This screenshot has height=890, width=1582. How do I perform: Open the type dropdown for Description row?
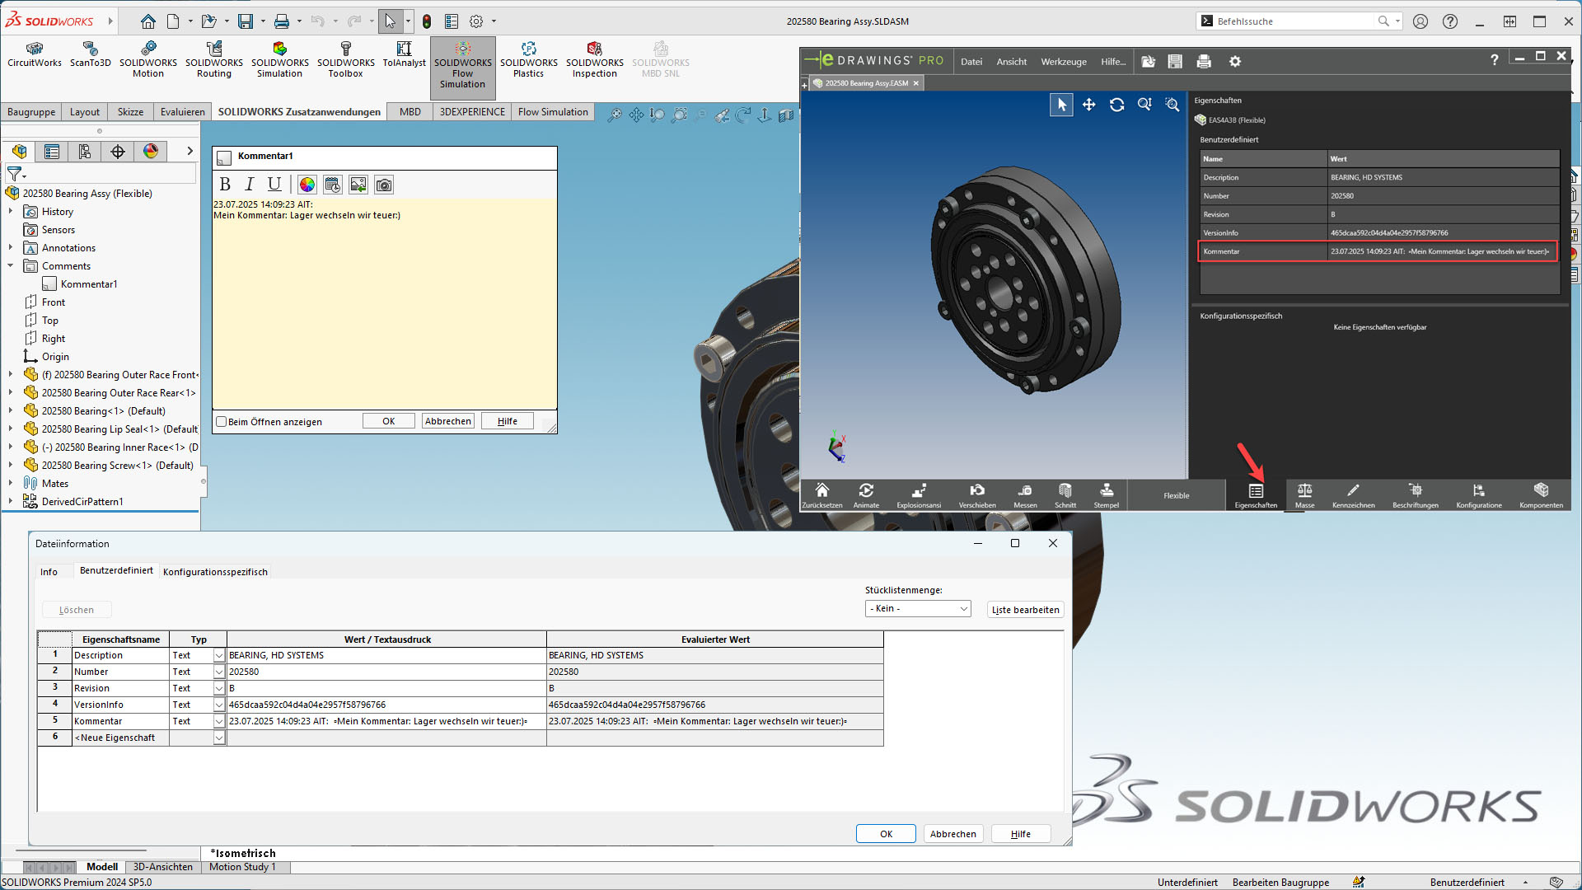(219, 656)
